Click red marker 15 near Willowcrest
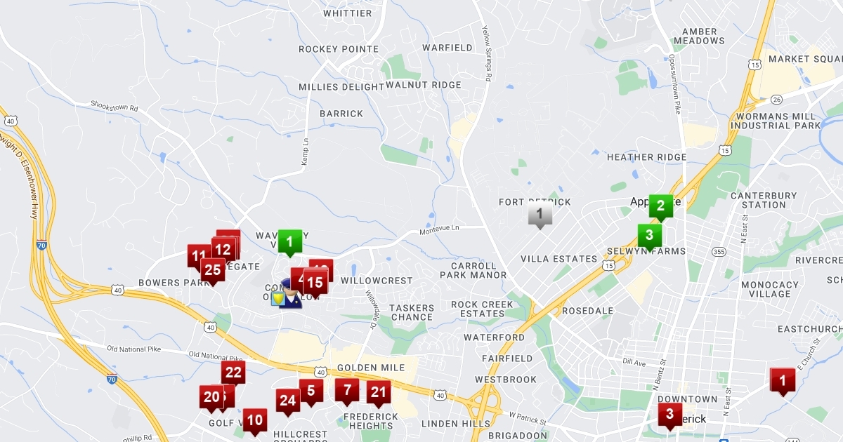 pyautogui.click(x=315, y=284)
